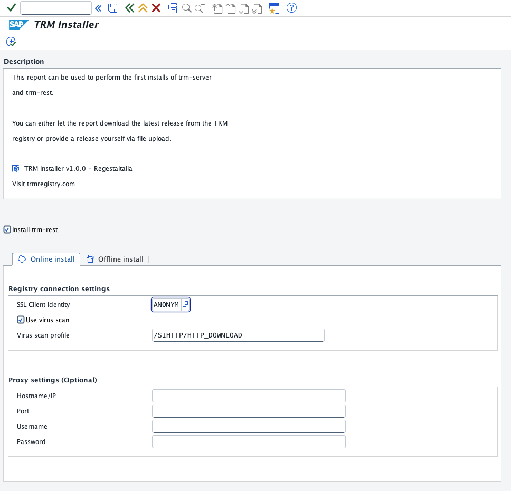Click the Virus scan profile field
The height and width of the screenshot is (491, 511).
[x=238, y=335]
